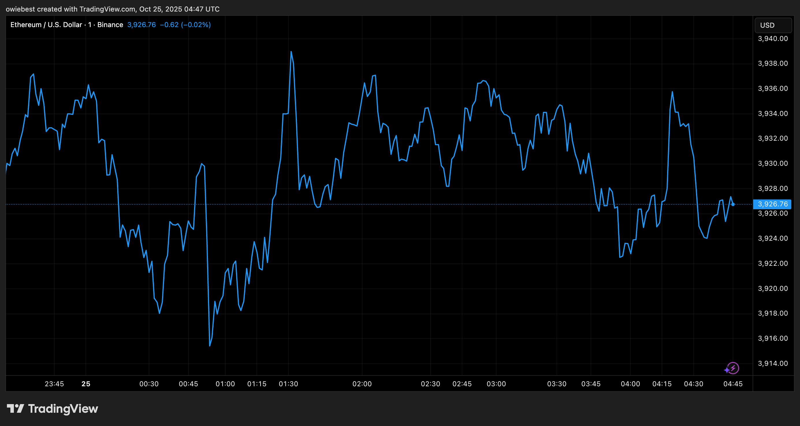Click the 3,920.00 price axis label
This screenshot has width=800, height=426.
773,288
